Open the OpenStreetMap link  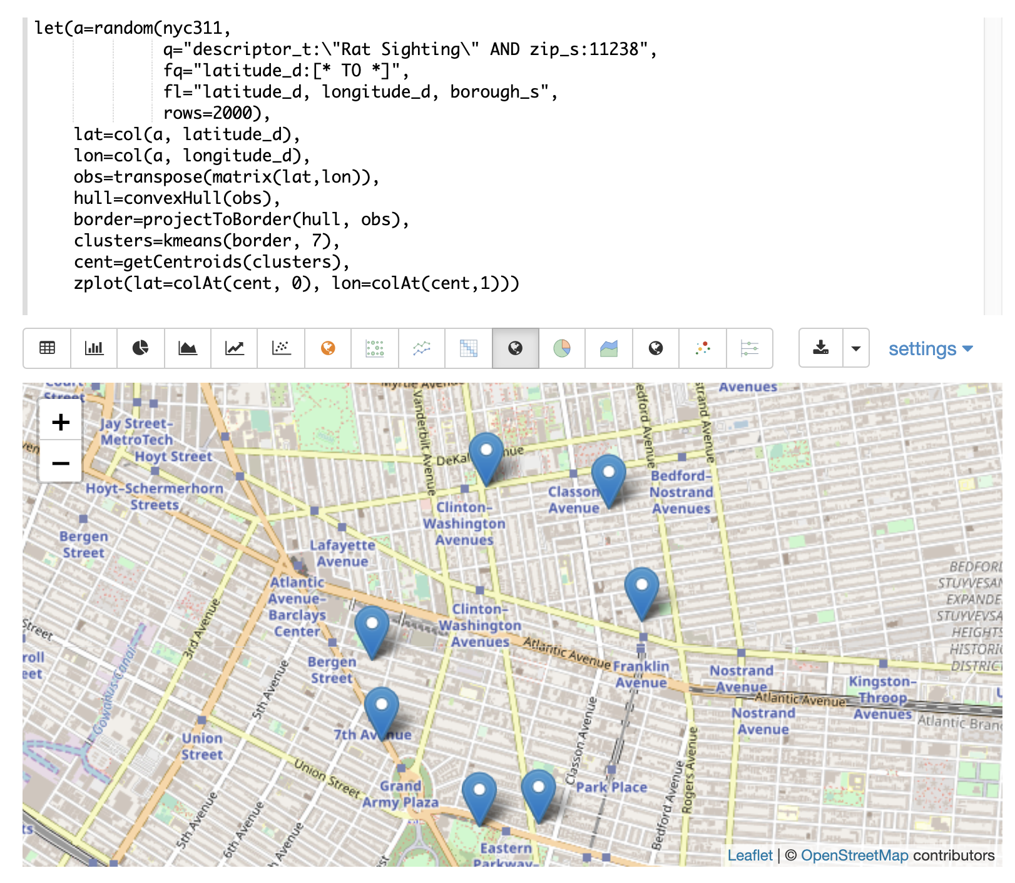tap(854, 855)
